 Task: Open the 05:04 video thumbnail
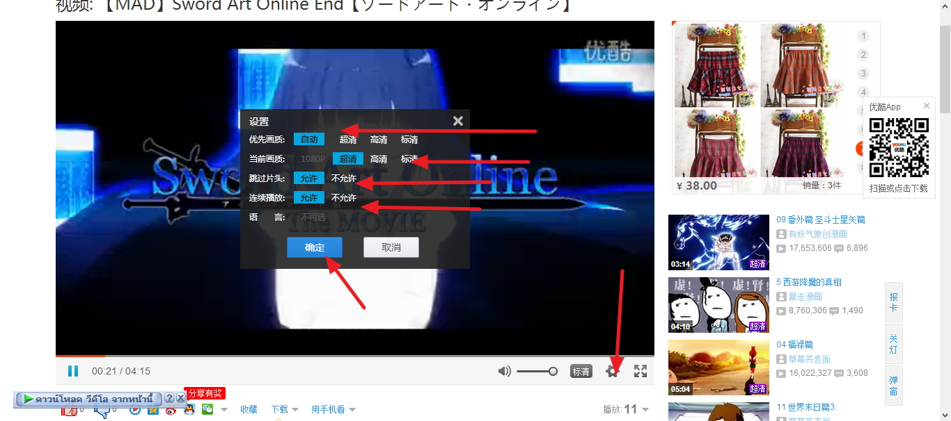click(718, 368)
